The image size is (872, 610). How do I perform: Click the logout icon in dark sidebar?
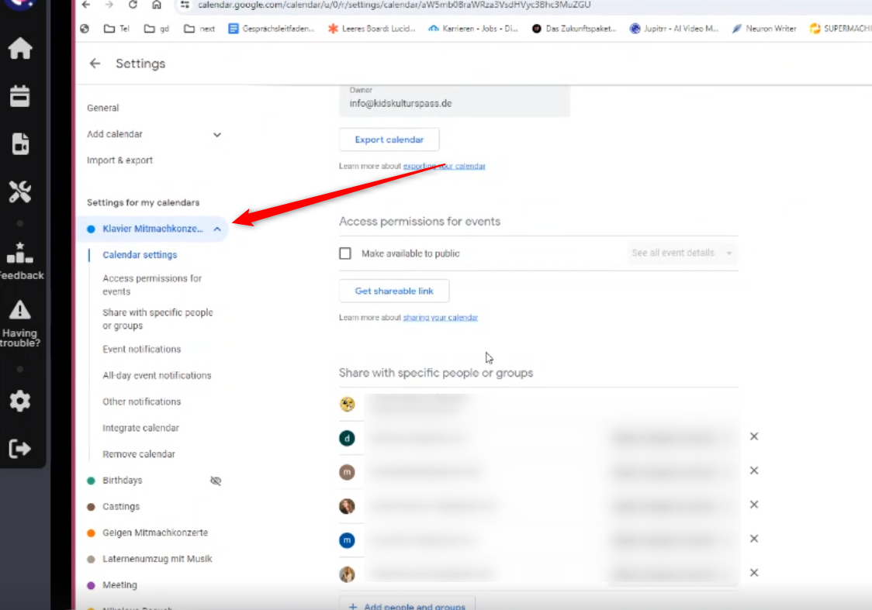click(x=20, y=448)
